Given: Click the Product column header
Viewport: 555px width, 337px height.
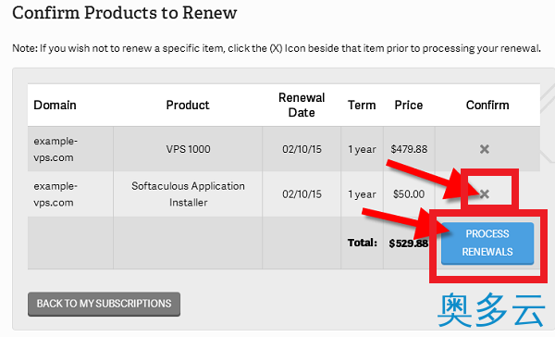Looking at the screenshot, I should [x=188, y=105].
